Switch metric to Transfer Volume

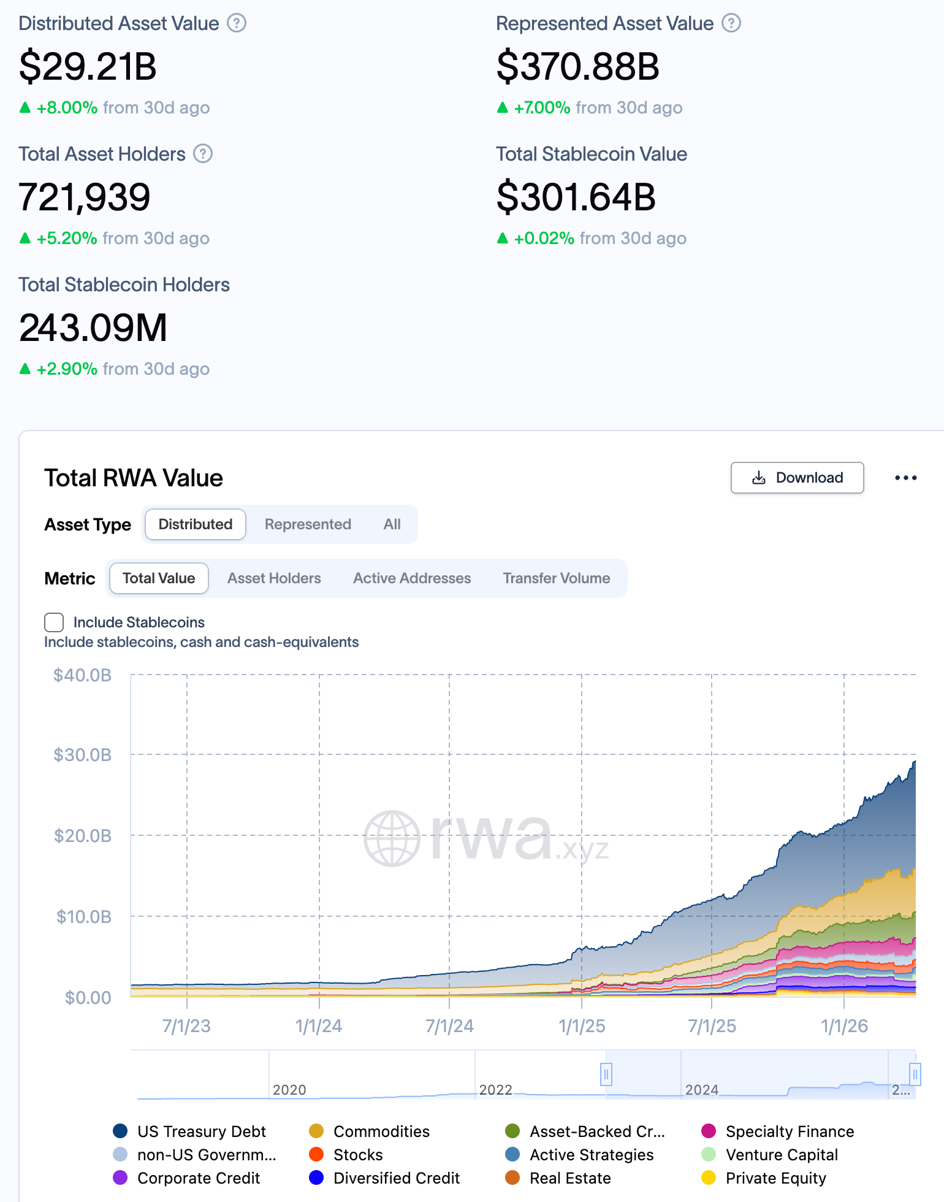(557, 578)
